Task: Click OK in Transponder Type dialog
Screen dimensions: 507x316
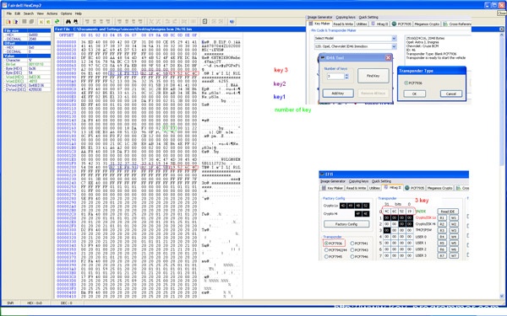Action: pos(414,94)
